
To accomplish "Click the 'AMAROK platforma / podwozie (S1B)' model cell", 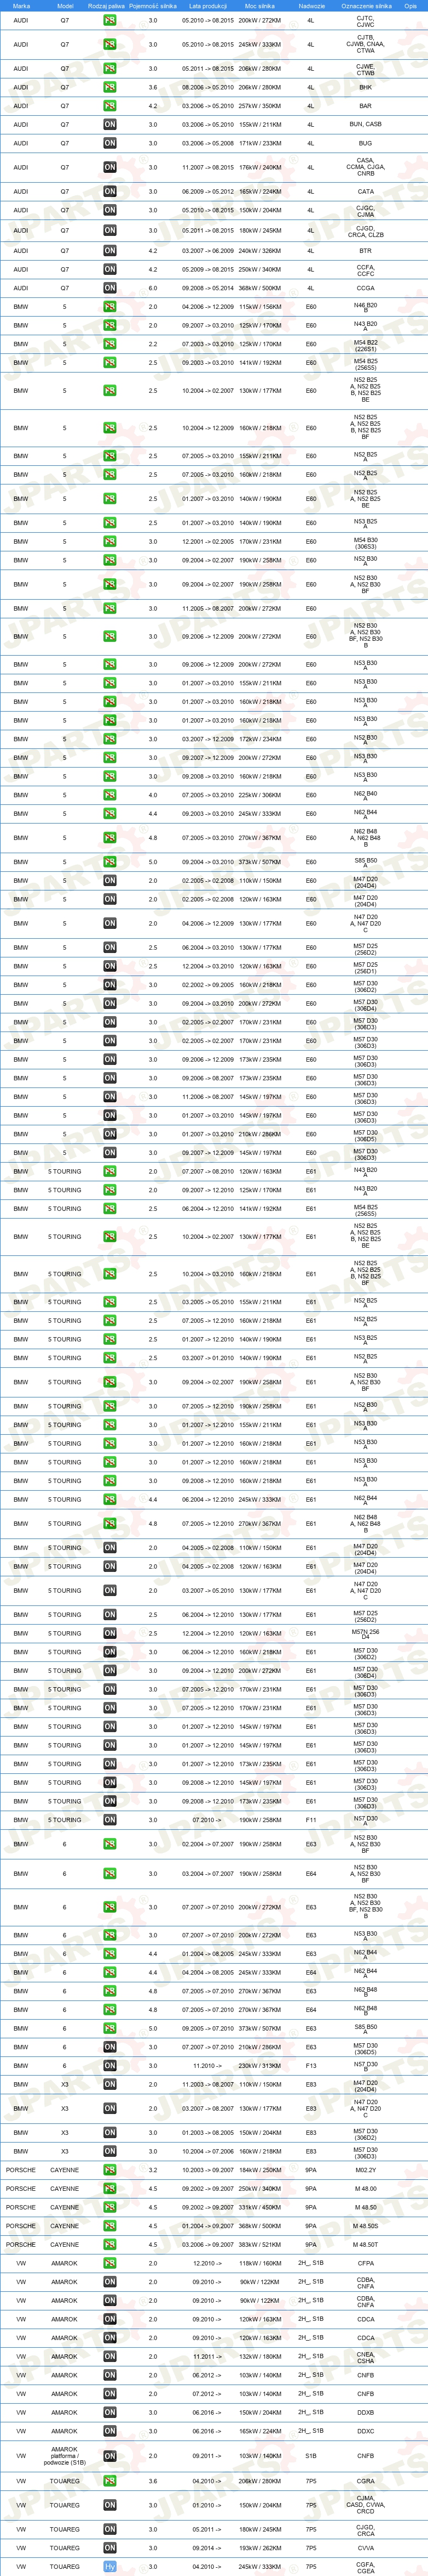I will 65,2456.
